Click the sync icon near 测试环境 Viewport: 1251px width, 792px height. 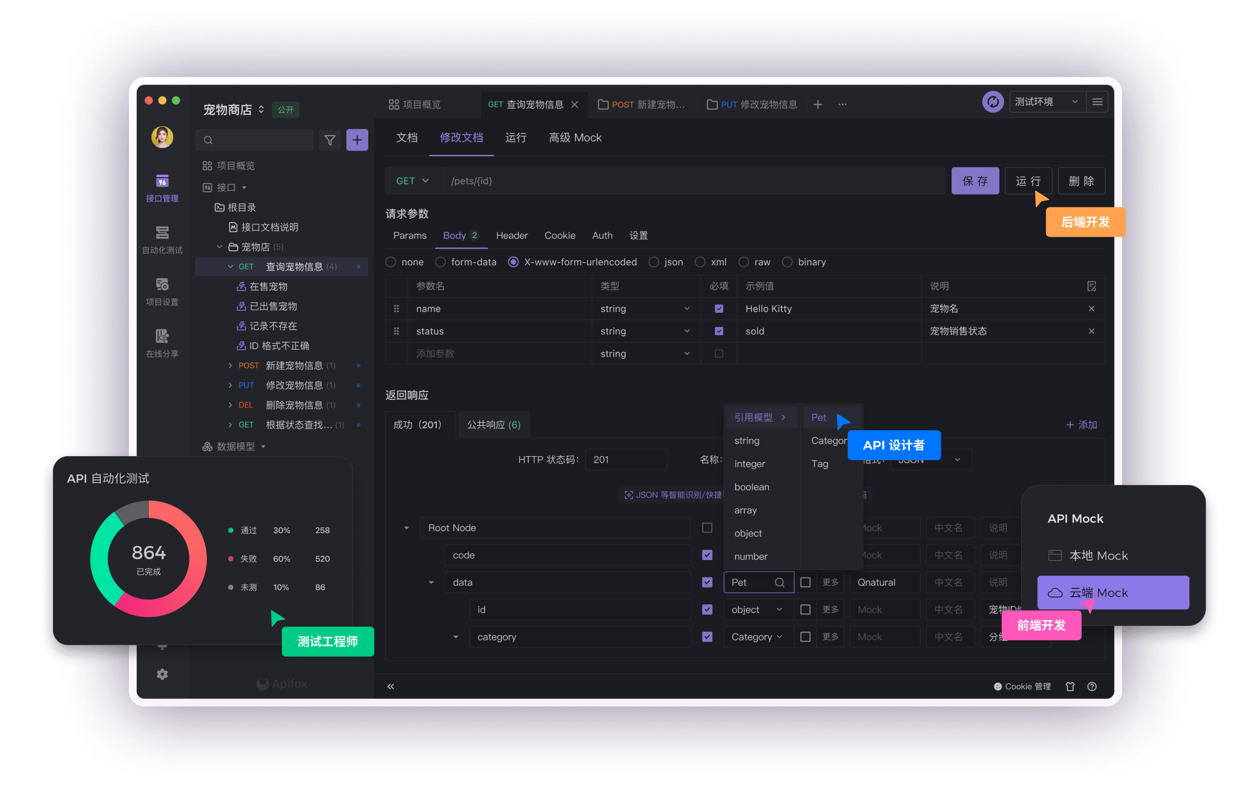(x=993, y=102)
